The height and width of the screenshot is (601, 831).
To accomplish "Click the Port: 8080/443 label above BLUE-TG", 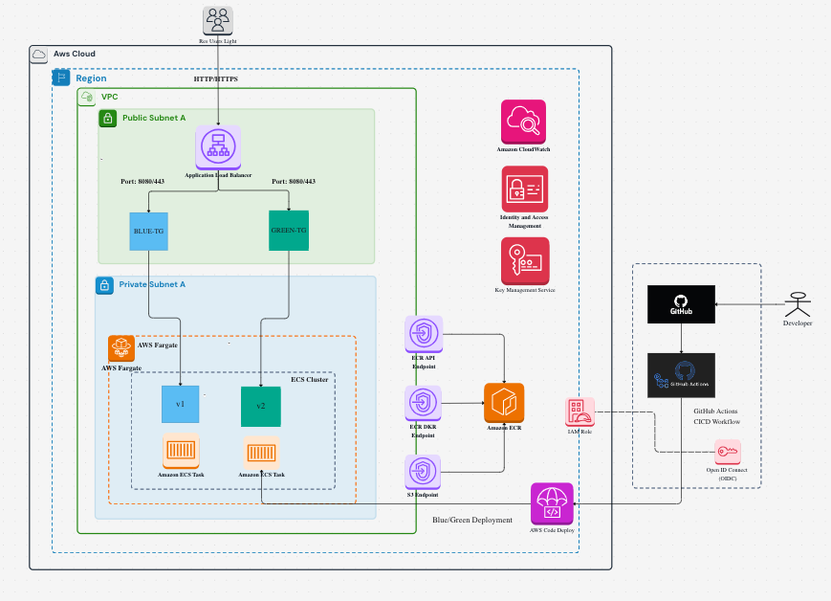I will (142, 182).
